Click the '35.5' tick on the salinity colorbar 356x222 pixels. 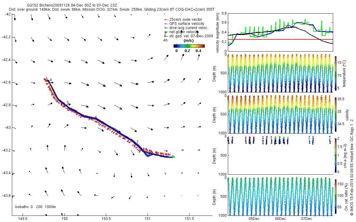point(341,99)
